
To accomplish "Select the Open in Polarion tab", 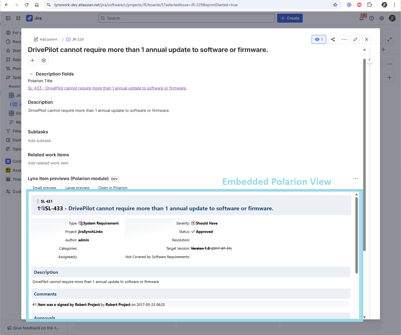I will point(113,187).
